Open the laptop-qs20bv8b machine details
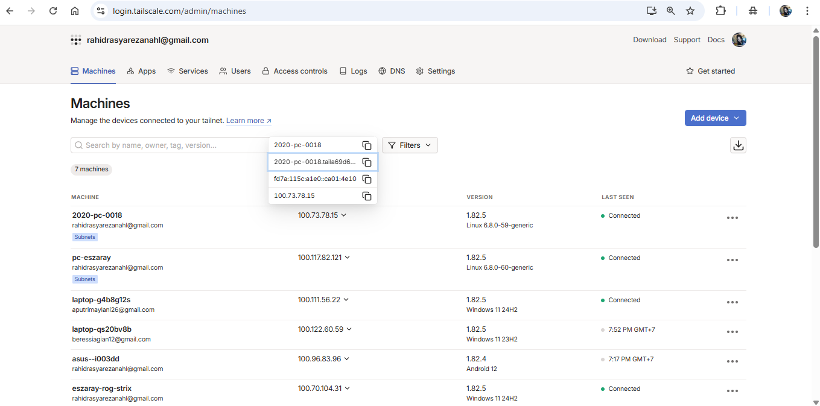 tap(101, 329)
